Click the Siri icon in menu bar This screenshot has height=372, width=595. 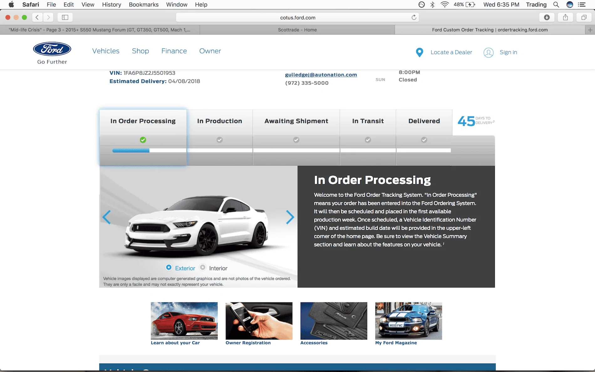tap(570, 4)
